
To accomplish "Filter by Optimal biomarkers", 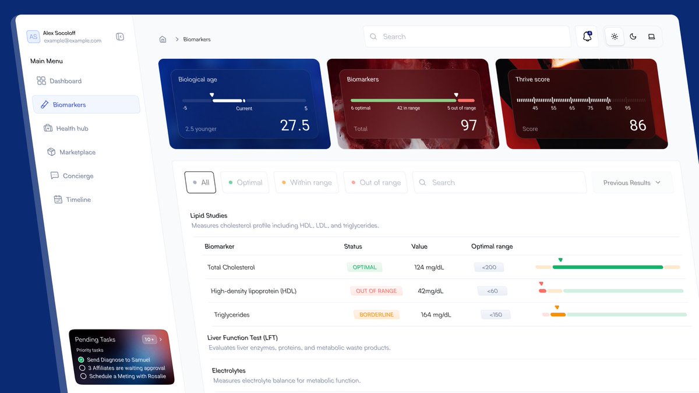I will tap(245, 182).
